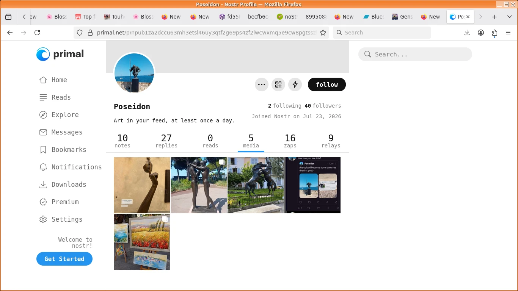The height and width of the screenshot is (291, 518).
Task: Switch to the reads tab
Action: (x=210, y=141)
